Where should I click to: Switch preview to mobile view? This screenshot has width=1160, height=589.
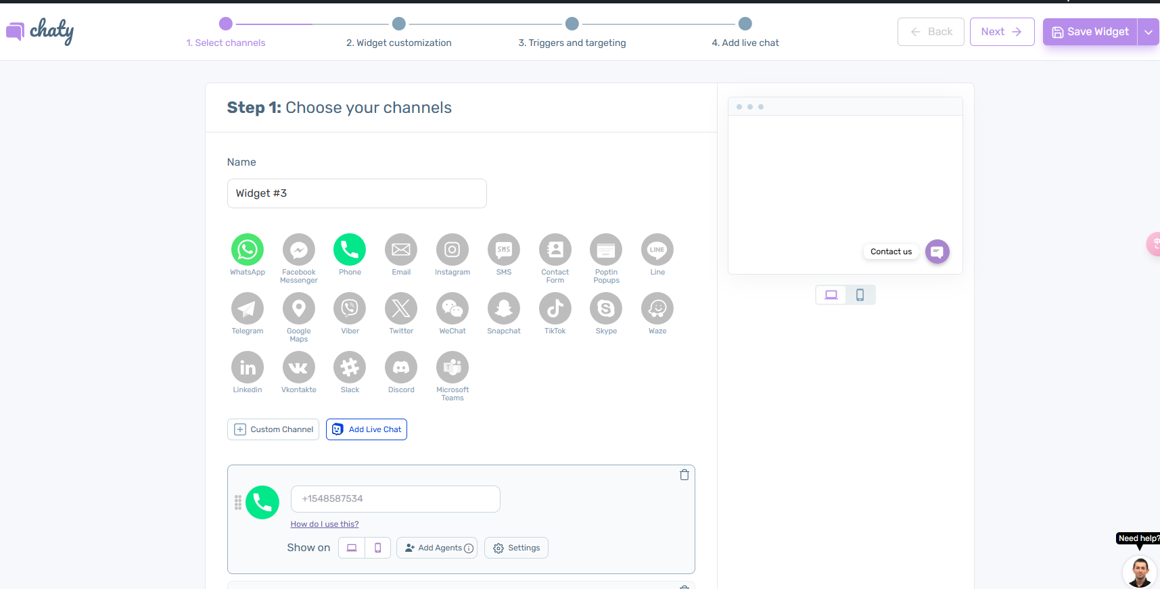click(860, 295)
